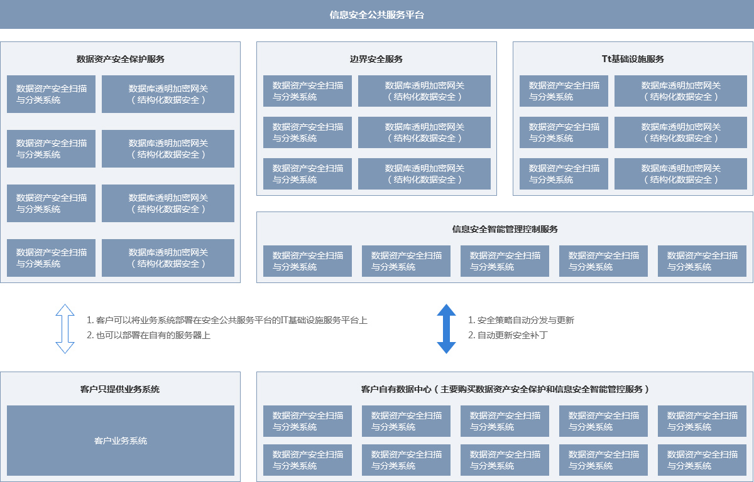
Task: Click the 信息安全公共服务平台 header banner
Action: 377,14
